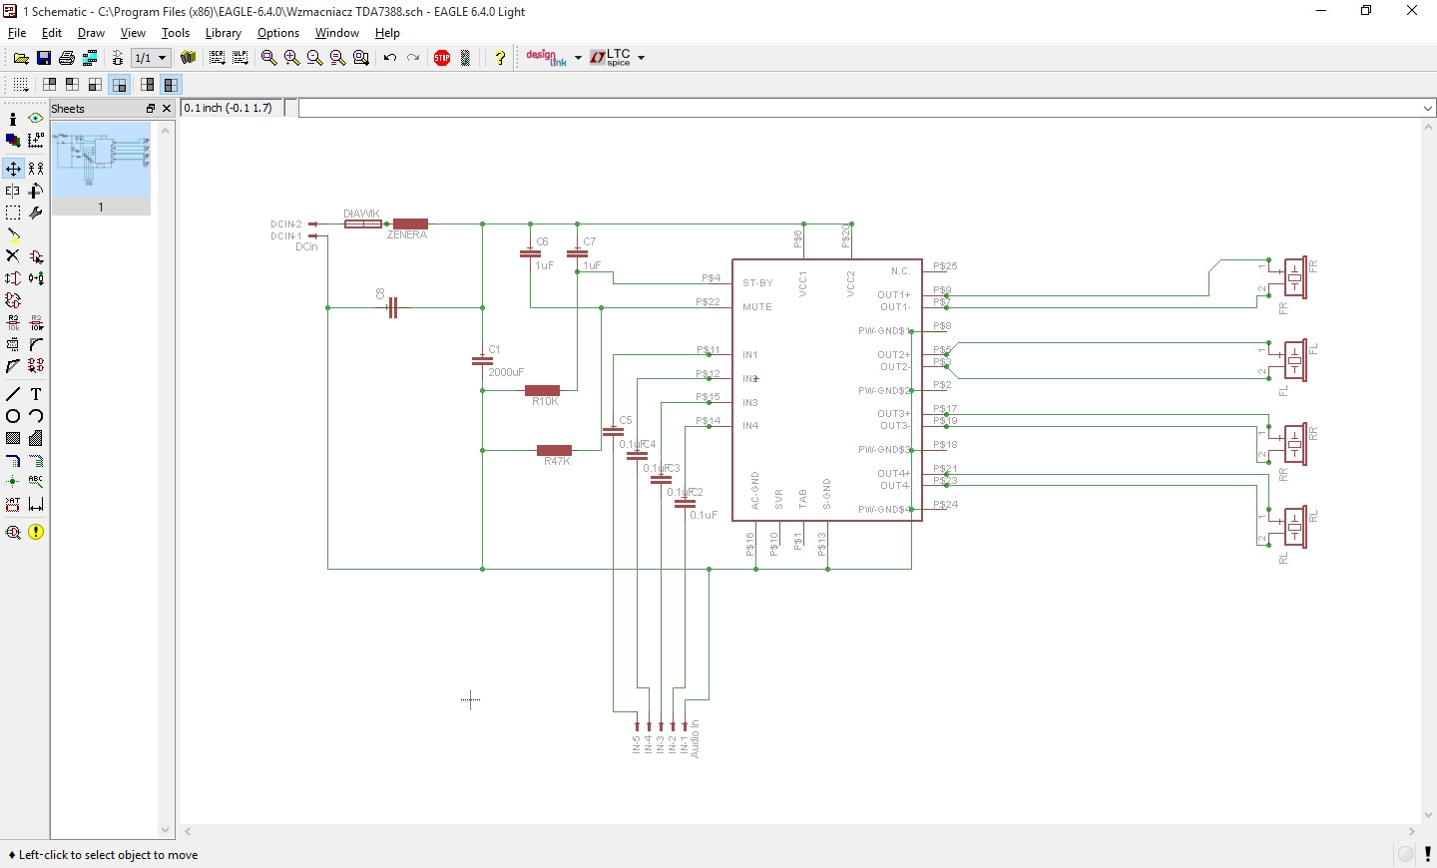Switch to board with the Board icon
Image resolution: width=1437 pixels, height=868 pixels.
pyautogui.click(x=118, y=58)
